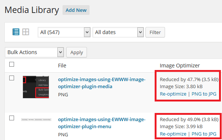The width and height of the screenshot is (222, 140).
Task: Switch to grid view icon
Action: 26,32
